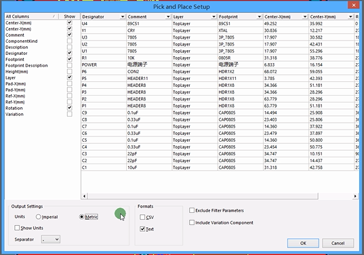Uncheck the Center-X(mm) show checkbox
Image resolution: width=364 pixels, height=255 pixels.
(x=69, y=22)
